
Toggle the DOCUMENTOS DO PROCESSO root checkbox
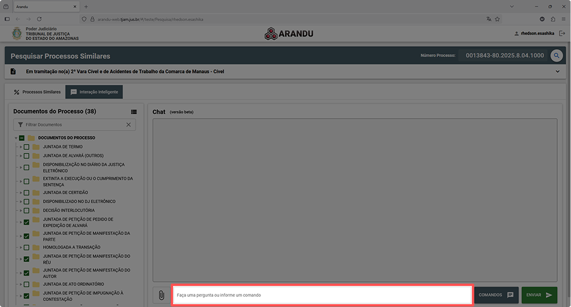[22, 138]
